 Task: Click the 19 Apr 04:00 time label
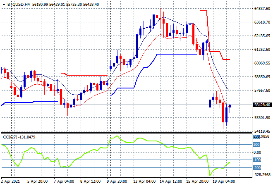tap(224, 181)
